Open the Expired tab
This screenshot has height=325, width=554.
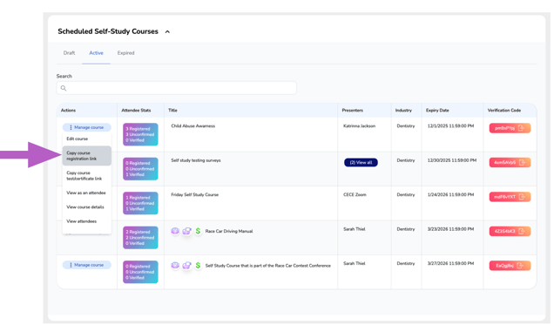pyautogui.click(x=125, y=53)
